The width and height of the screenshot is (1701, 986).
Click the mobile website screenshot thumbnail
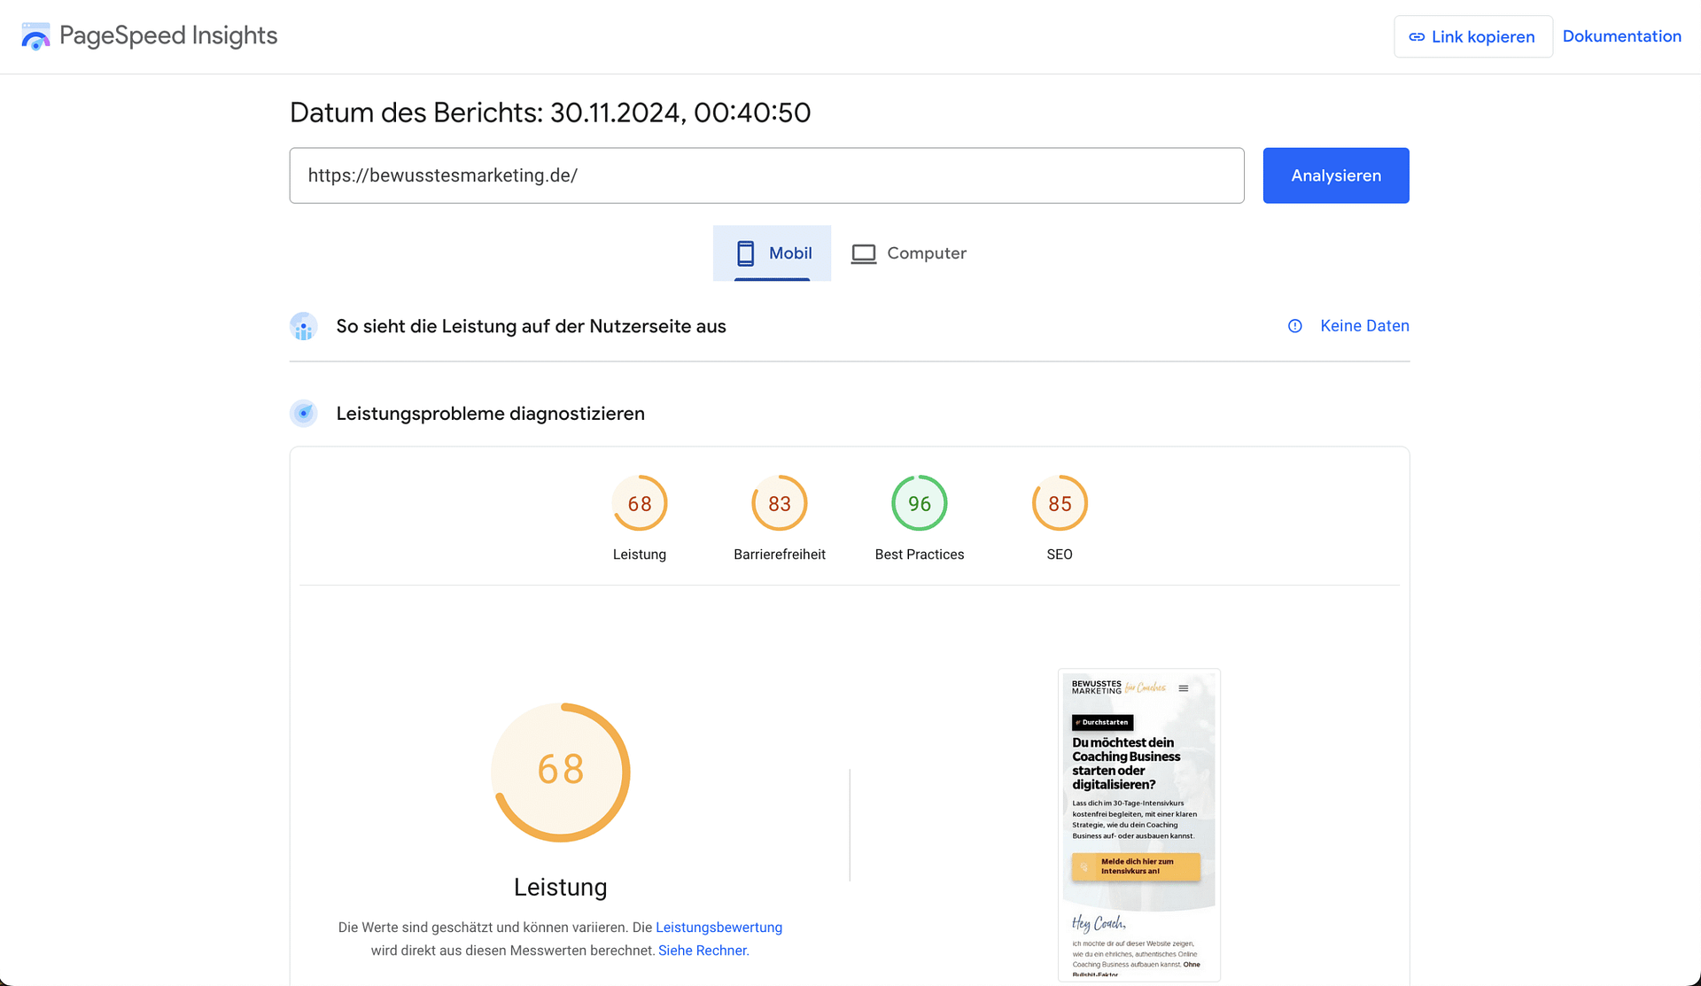pos(1138,824)
